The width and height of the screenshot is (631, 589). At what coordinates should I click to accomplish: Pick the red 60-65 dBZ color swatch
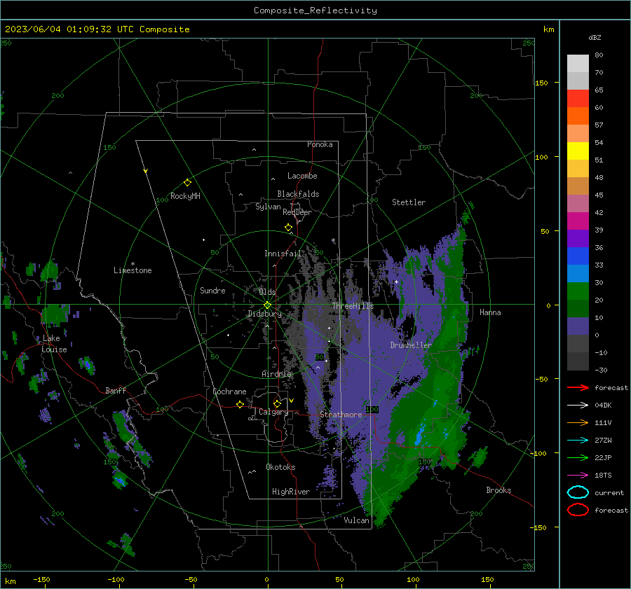click(x=578, y=99)
